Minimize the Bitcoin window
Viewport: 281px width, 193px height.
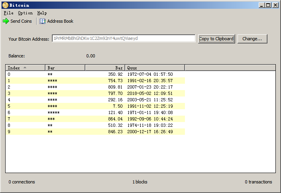click(261, 5)
